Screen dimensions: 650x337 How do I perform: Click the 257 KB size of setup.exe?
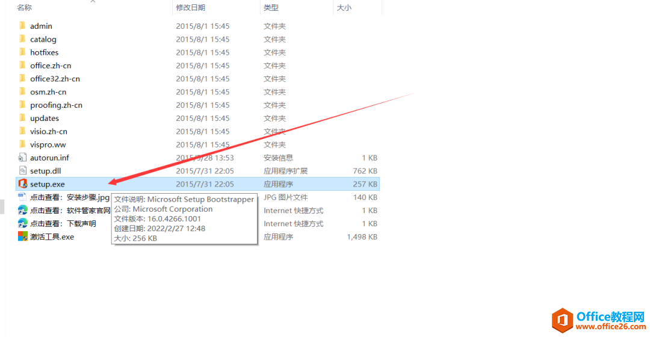[x=365, y=184]
